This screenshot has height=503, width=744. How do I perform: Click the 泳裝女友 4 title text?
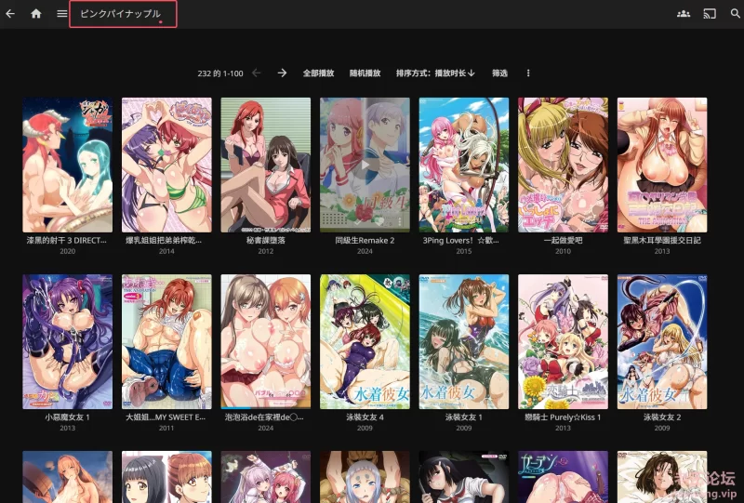365,417
